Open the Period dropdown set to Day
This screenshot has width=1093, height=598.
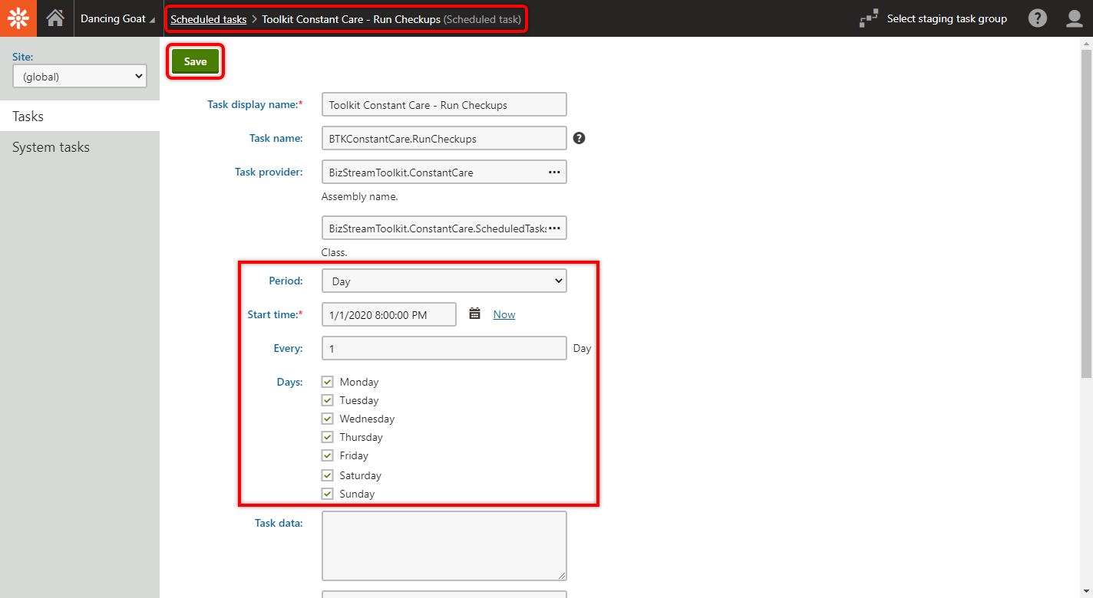(444, 281)
